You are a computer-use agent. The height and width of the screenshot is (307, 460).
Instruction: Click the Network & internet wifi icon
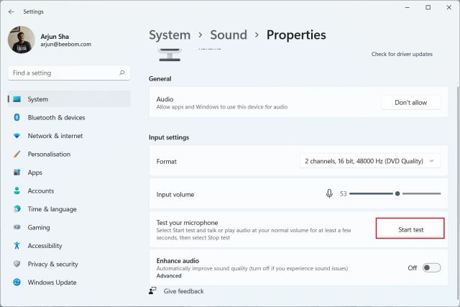[x=17, y=136]
